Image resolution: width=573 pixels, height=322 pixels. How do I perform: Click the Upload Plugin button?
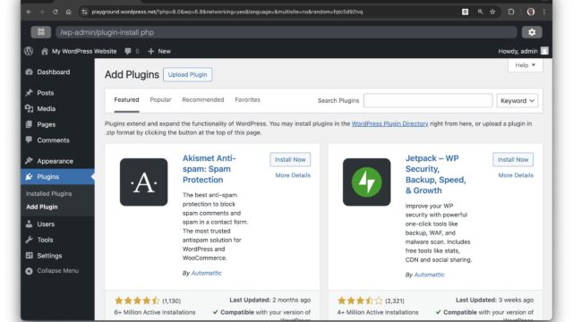pyautogui.click(x=187, y=74)
